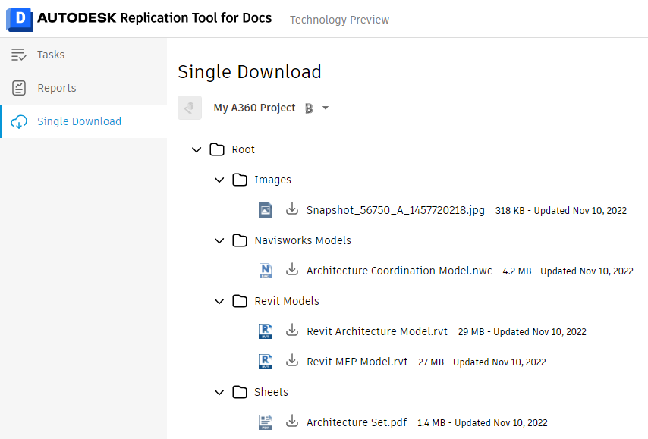Download the Revit MEP Model.rvt file
This screenshot has height=439, width=648.
pos(291,362)
